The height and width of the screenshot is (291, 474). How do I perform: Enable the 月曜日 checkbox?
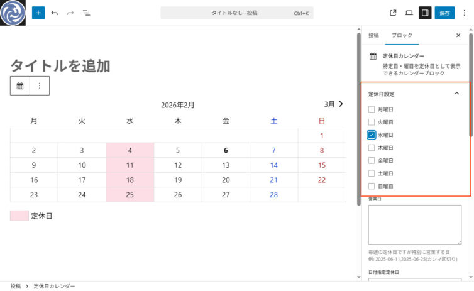tap(372, 109)
